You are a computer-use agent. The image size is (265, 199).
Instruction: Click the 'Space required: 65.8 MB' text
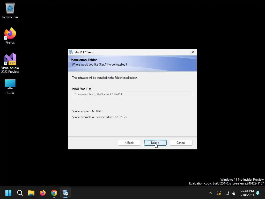pos(87,111)
